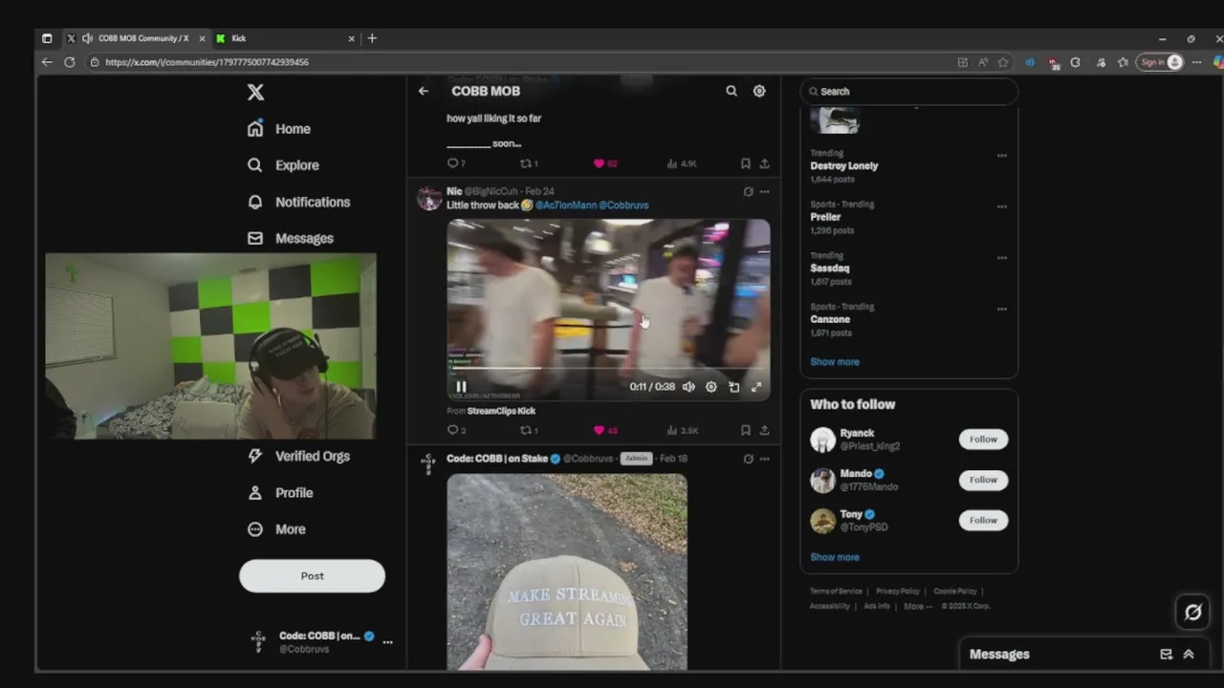View analytics for Nic's throwback post

[683, 430]
